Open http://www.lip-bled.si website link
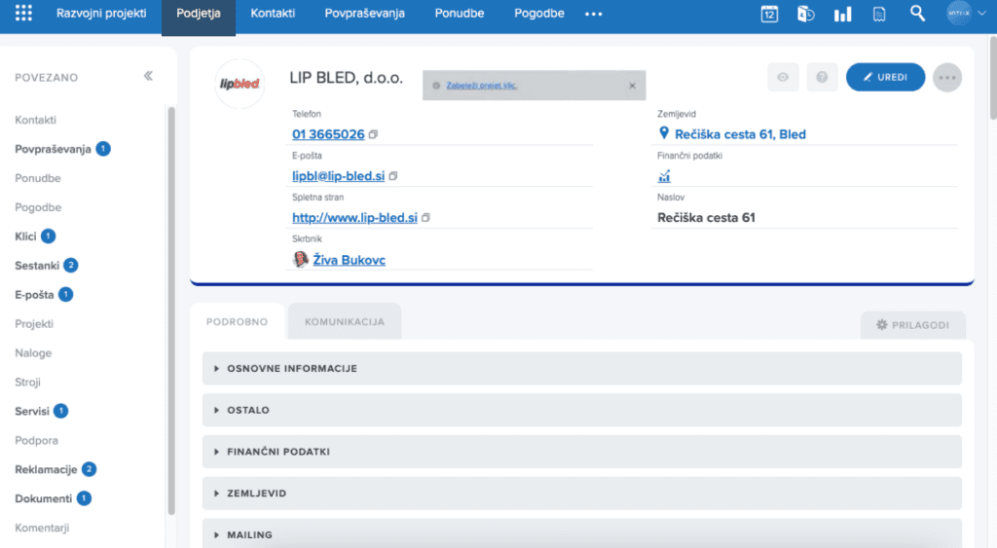 354,217
